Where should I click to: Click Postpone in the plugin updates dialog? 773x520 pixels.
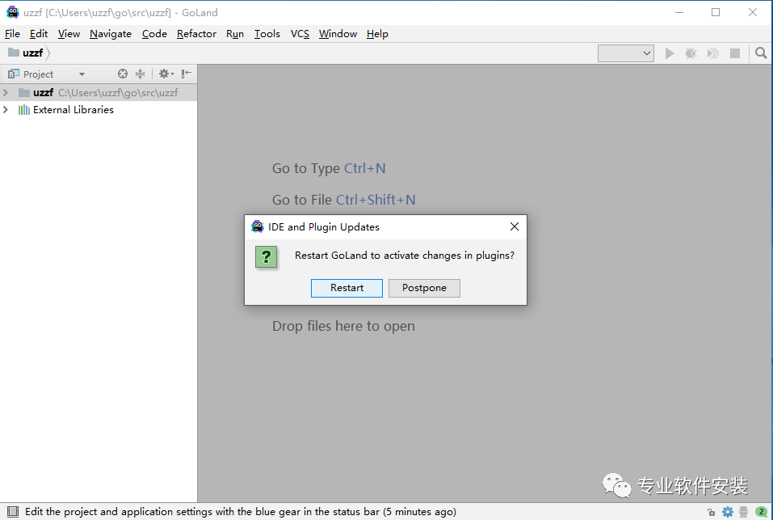(424, 288)
